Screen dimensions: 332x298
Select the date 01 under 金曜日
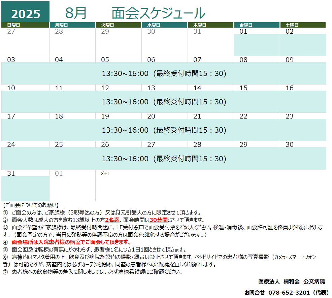243,32
